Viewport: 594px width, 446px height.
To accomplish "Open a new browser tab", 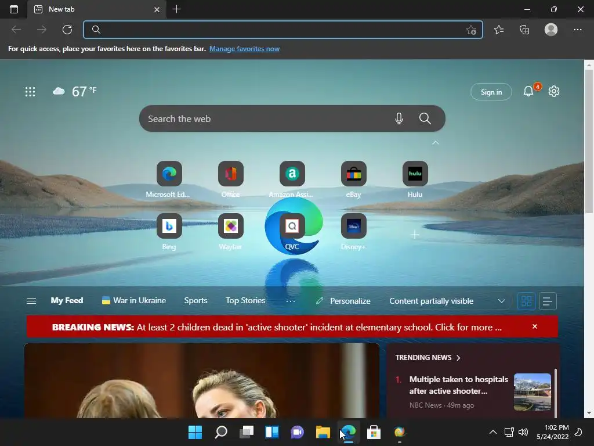I will pyautogui.click(x=176, y=9).
